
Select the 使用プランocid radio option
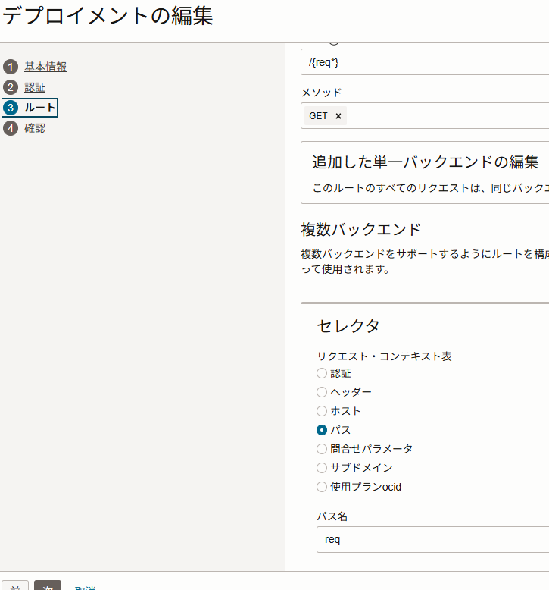(x=322, y=487)
